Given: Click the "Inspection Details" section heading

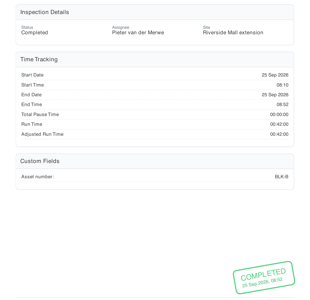Looking at the screenshot, I should pyautogui.click(x=45, y=12).
